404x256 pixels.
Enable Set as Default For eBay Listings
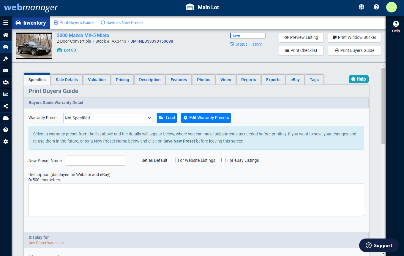coord(223,160)
